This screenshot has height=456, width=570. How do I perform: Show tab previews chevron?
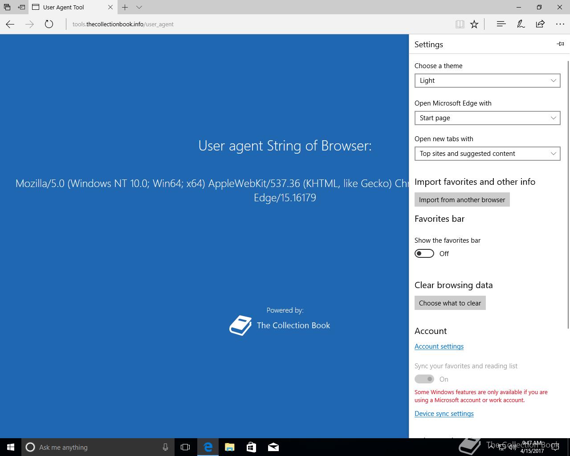[139, 7]
